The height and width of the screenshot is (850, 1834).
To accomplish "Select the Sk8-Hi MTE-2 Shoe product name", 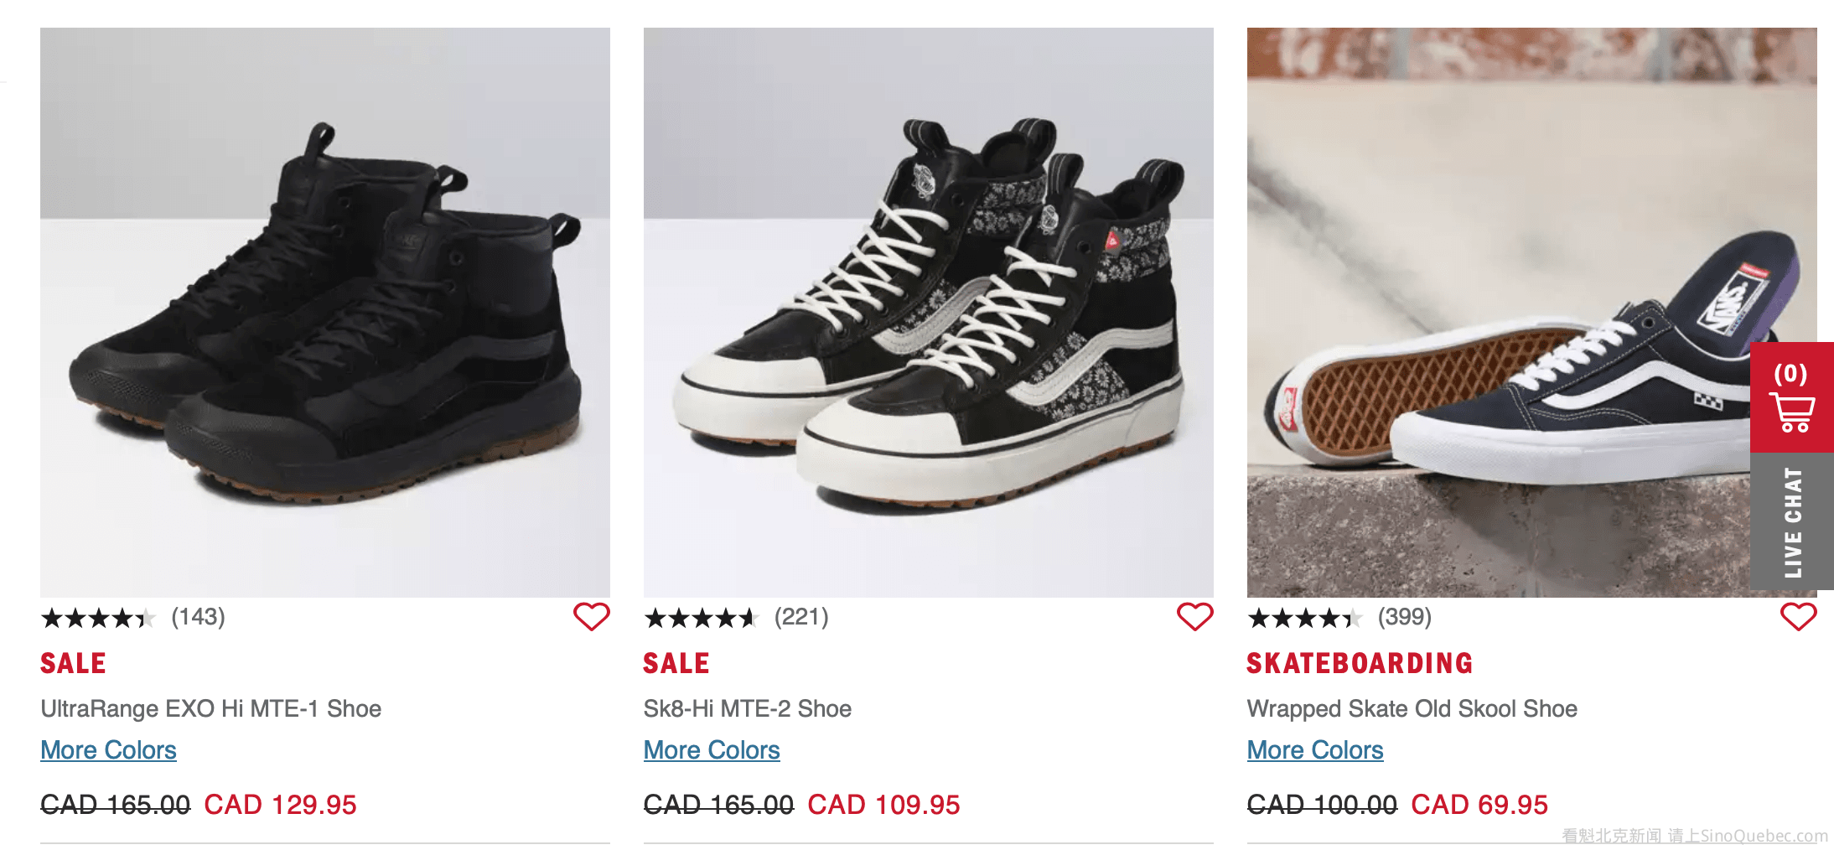I will tap(748, 708).
